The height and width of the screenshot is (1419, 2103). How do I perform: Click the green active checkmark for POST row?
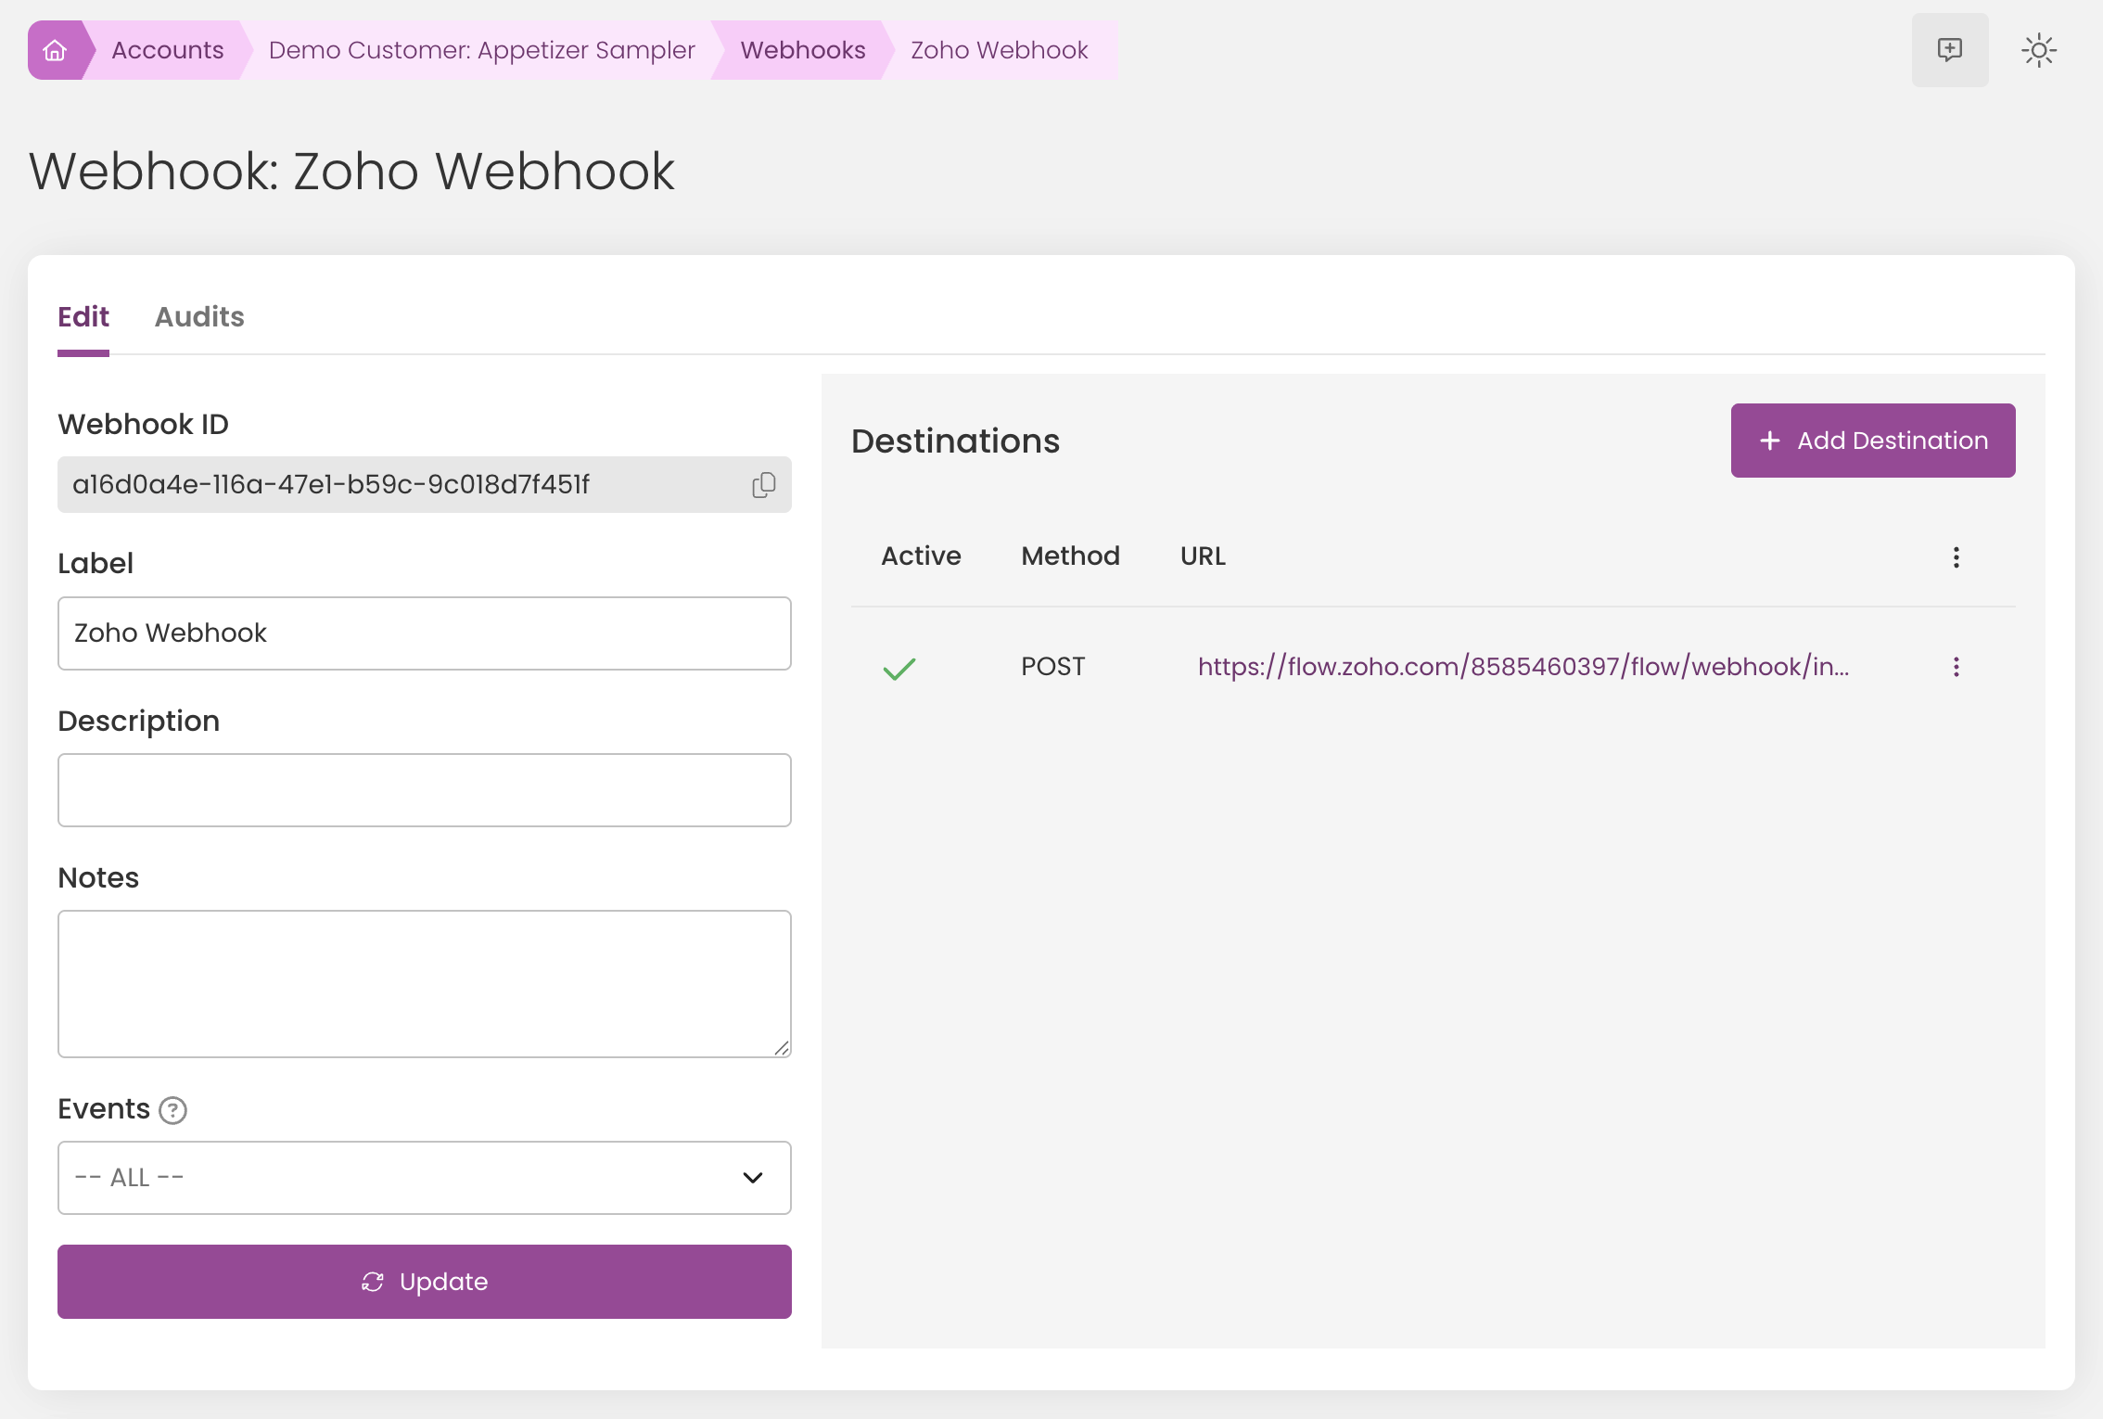tap(899, 668)
